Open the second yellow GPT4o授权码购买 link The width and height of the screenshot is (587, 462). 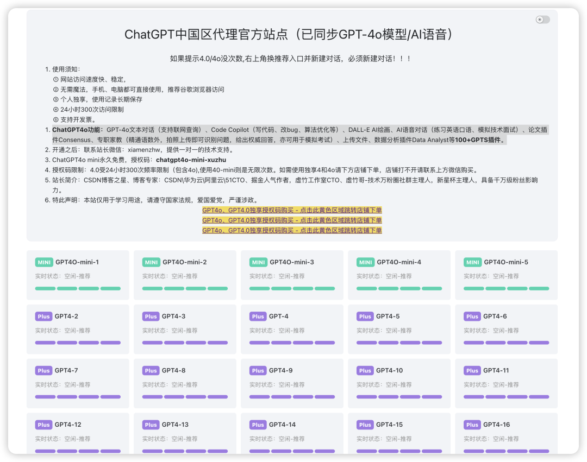292,220
